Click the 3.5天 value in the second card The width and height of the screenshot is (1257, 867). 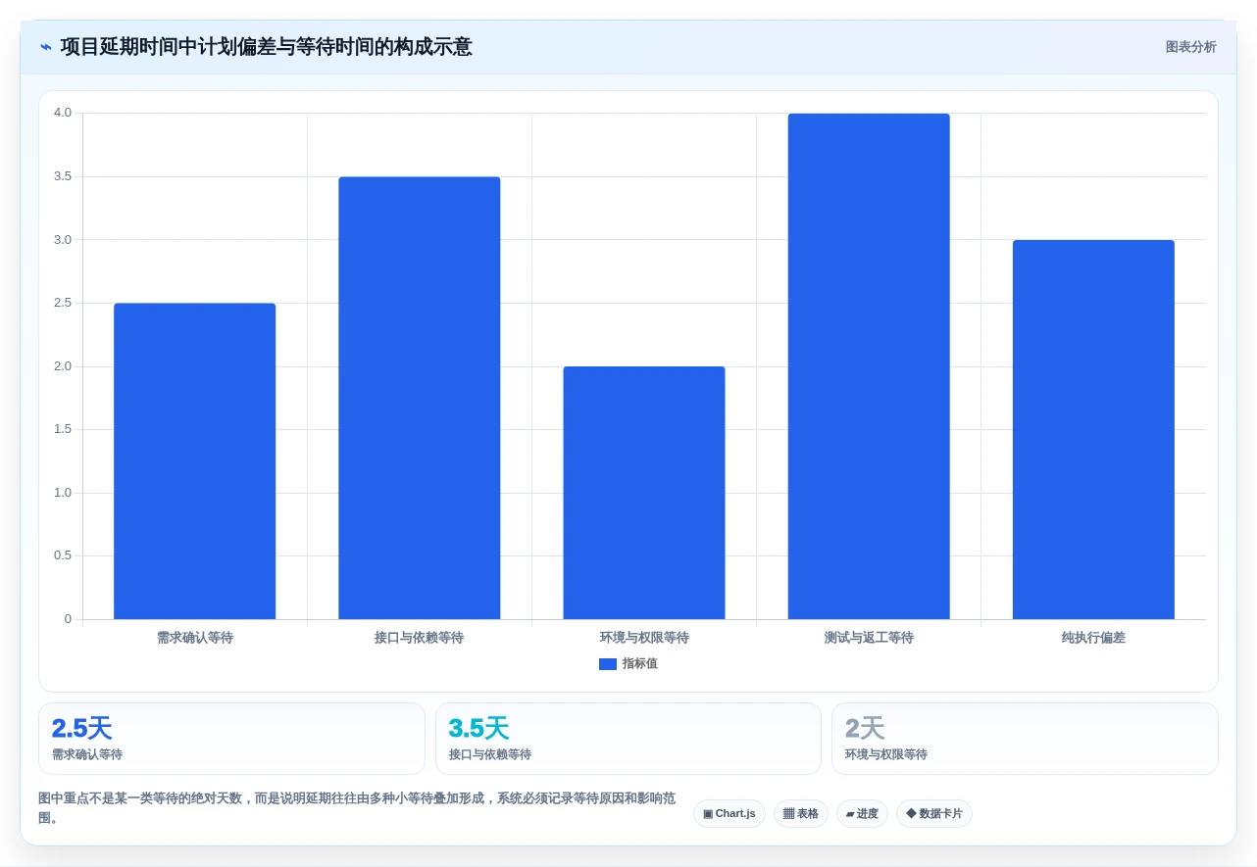(x=478, y=729)
